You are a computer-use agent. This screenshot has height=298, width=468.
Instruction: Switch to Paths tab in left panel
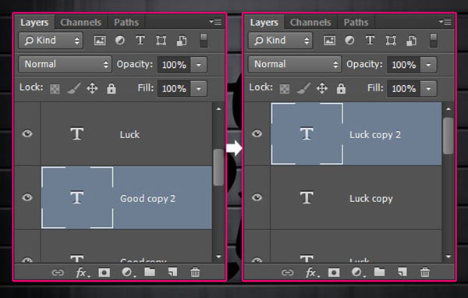pos(126,23)
